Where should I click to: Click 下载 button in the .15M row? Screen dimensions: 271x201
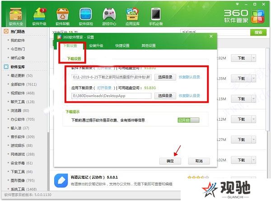241,99
